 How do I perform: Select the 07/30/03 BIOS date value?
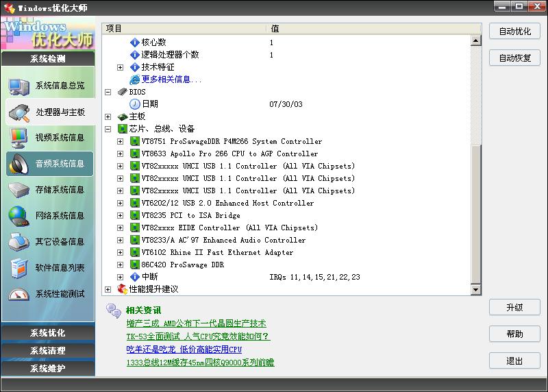(286, 104)
